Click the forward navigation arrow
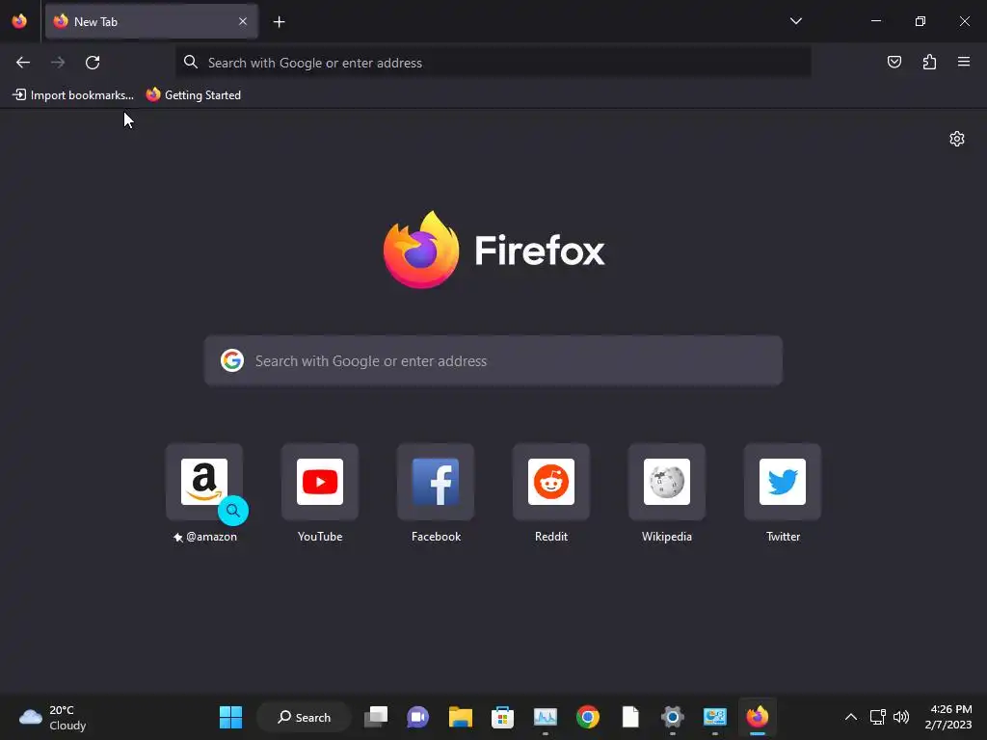 (58, 63)
